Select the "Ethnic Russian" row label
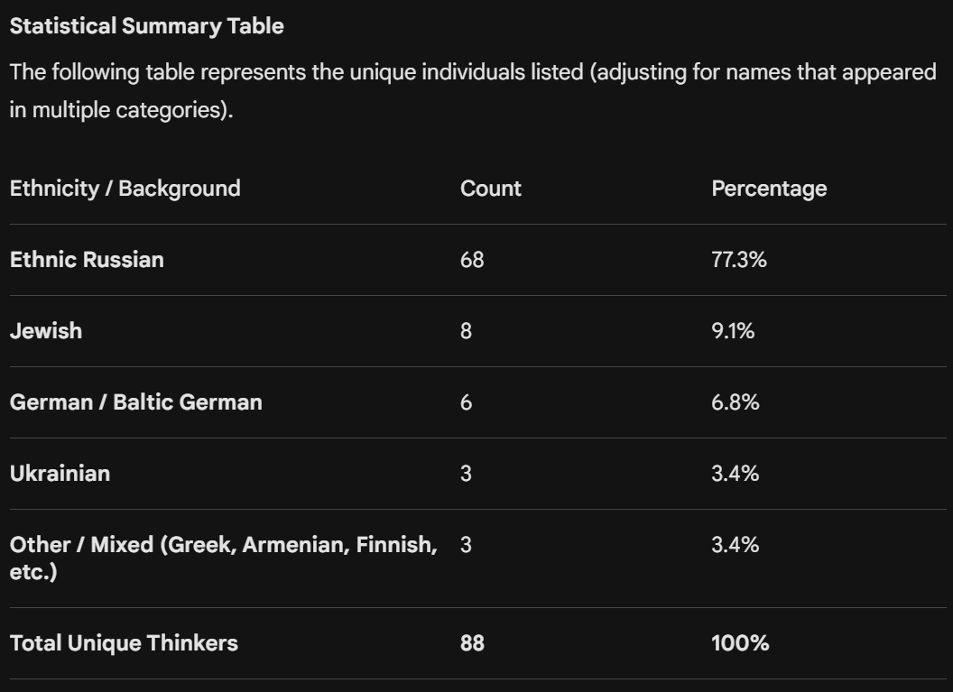Viewport: 953px width, 692px height. click(87, 260)
